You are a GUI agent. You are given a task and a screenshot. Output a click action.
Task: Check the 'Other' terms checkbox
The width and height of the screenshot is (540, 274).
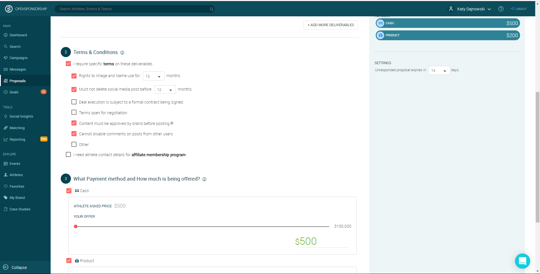pyautogui.click(x=74, y=144)
